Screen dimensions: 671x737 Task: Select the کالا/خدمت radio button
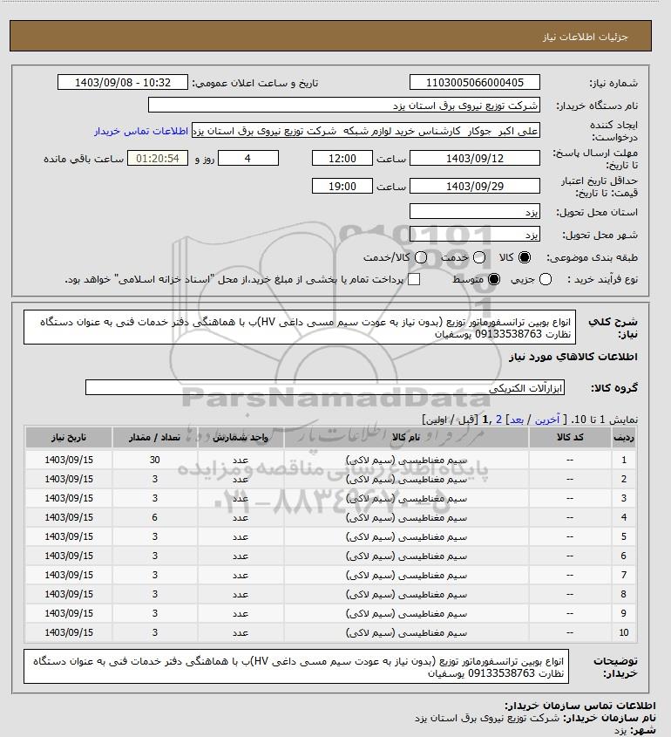coord(421,257)
